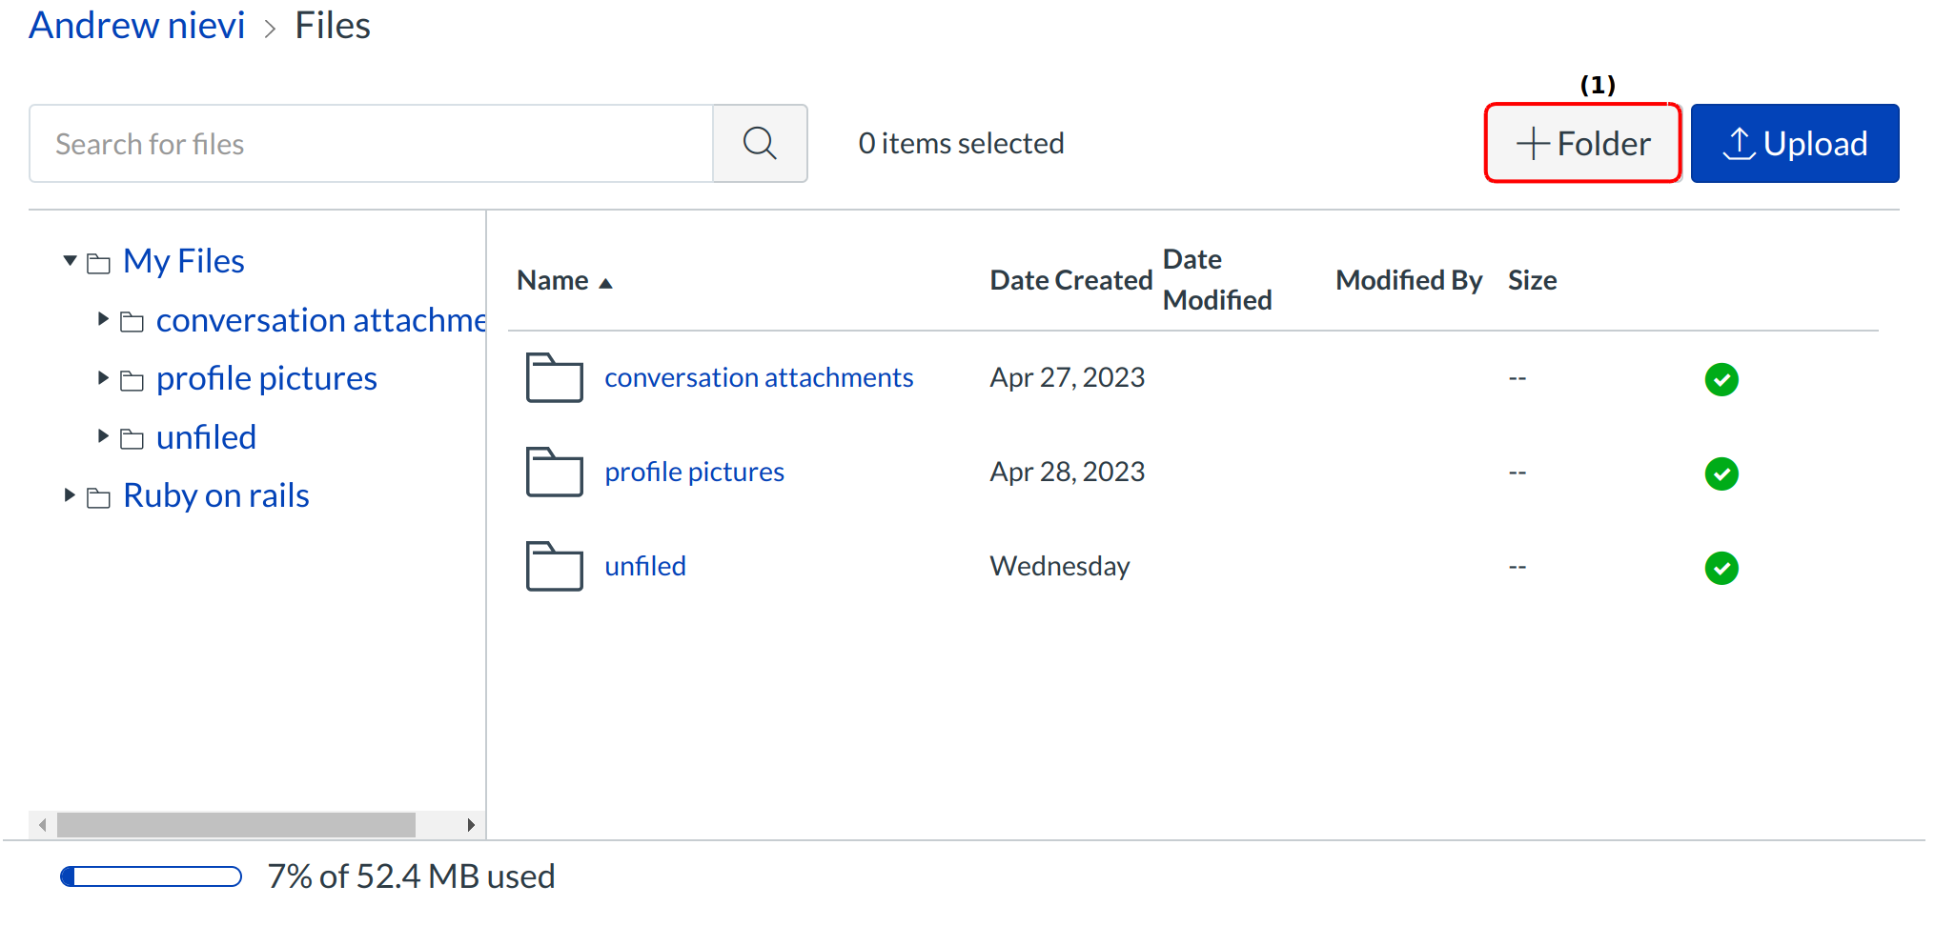Focus the Search for files field

pos(372,144)
